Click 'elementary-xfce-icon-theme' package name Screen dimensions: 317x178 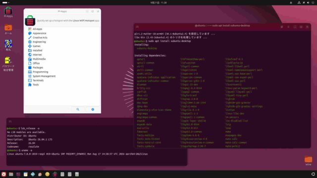(x=154, y=110)
